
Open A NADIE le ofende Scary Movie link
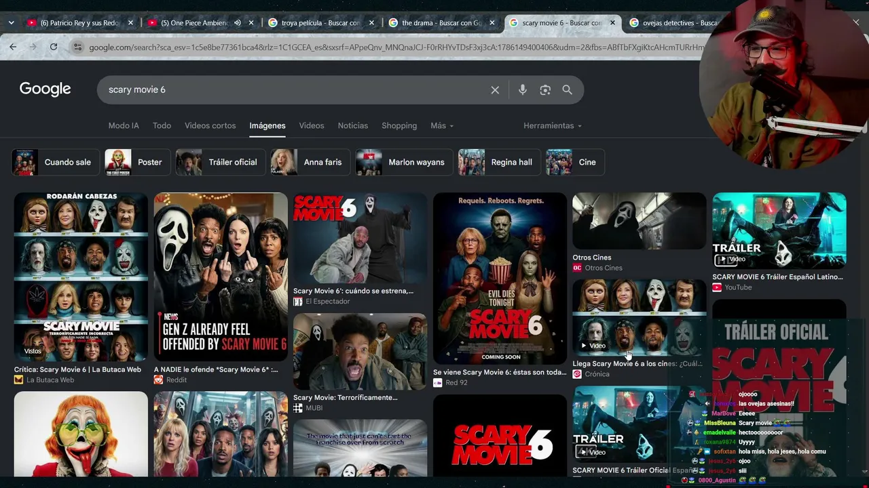tap(216, 370)
